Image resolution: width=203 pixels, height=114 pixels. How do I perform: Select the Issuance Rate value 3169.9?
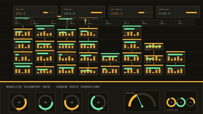tap(164, 13)
